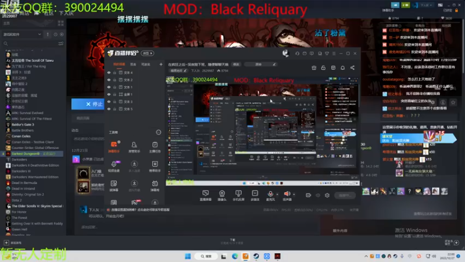Viewport: 465px width, 262px height.
Task: Click the streamer avatar in title bar
Action: 285,54
